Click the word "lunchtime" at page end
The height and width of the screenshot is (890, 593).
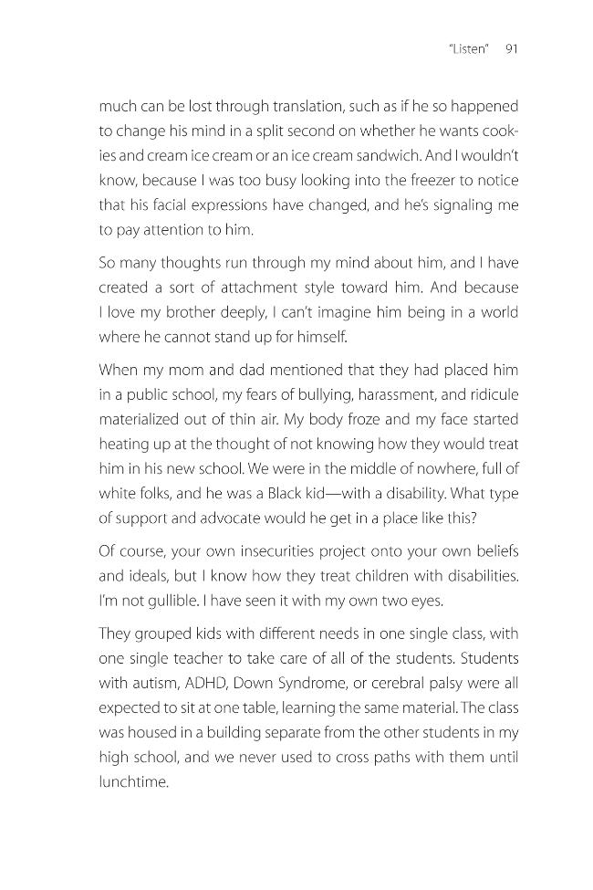[133, 782]
